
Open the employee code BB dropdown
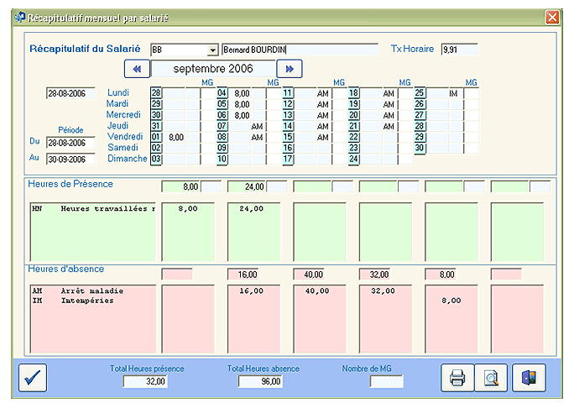212,50
